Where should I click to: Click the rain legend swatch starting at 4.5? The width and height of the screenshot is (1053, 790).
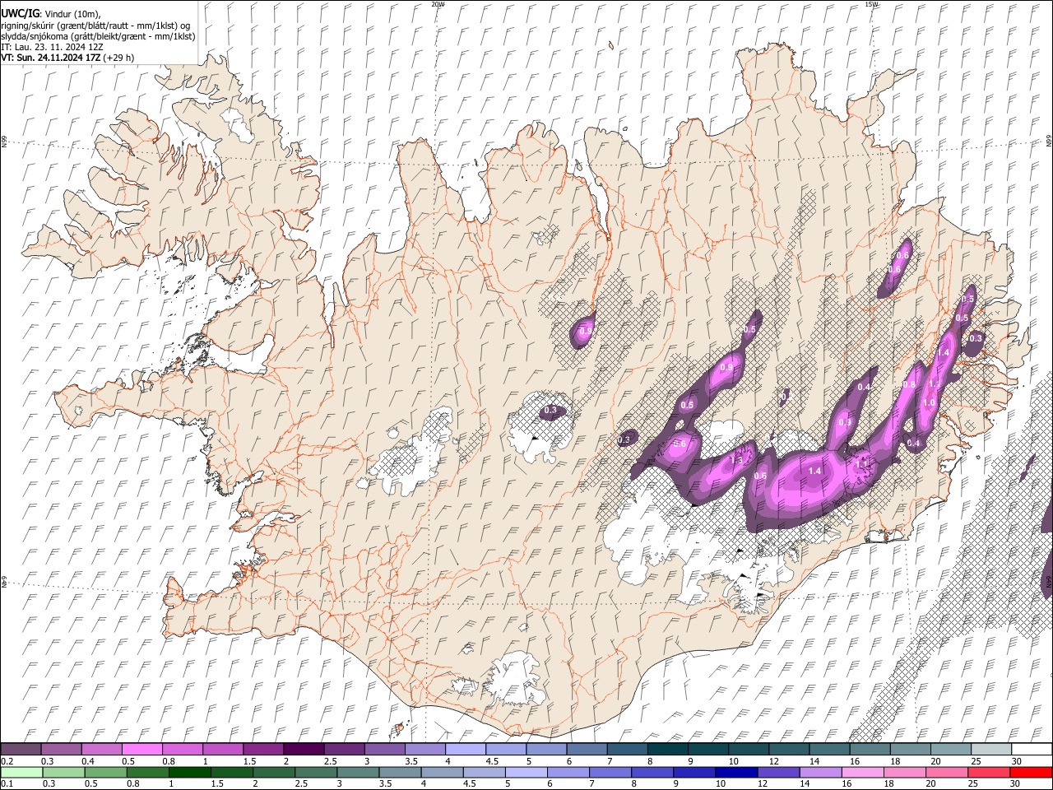point(484,772)
